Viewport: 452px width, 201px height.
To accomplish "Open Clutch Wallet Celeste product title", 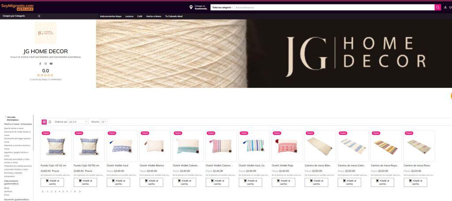I will [x=186, y=165].
